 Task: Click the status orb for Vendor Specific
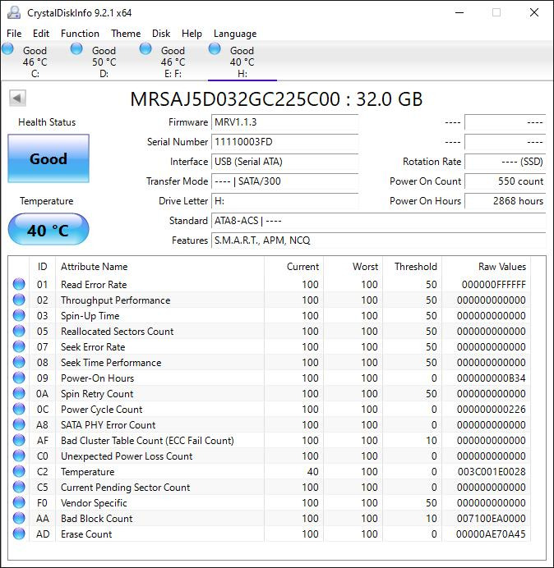click(19, 502)
